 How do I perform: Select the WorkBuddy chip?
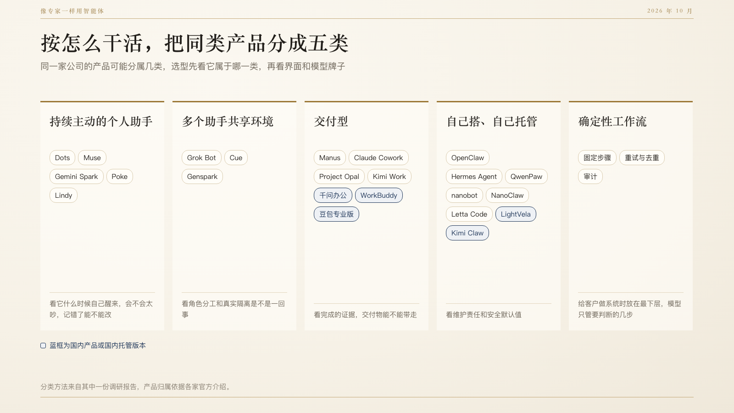point(379,195)
